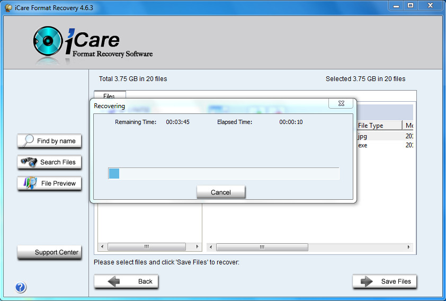Click 'Selected 3.75 GB in 20 files' text
This screenshot has width=446, height=301.
(x=365, y=79)
